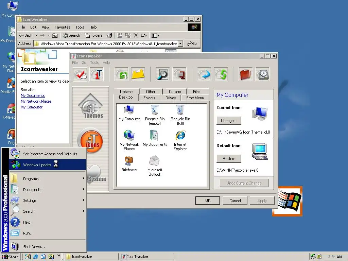Image resolution: width=348 pixels, height=261 pixels.
Task: Switch to the Network tab
Action: click(x=127, y=91)
